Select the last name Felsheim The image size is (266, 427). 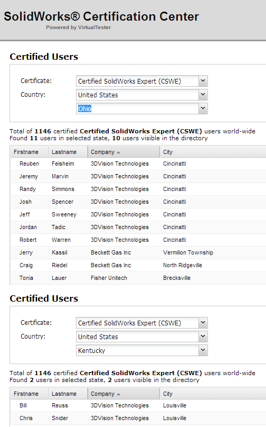coord(63,163)
